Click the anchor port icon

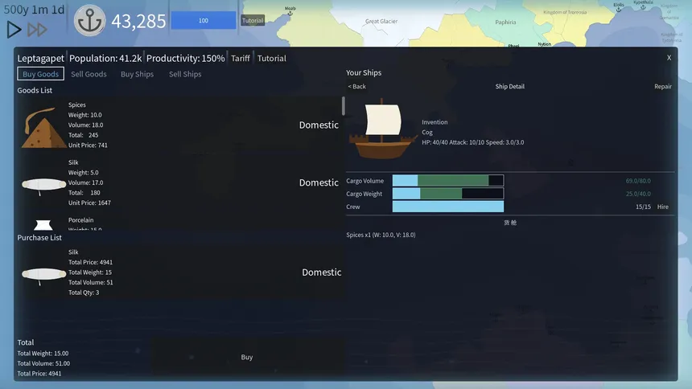(x=89, y=20)
